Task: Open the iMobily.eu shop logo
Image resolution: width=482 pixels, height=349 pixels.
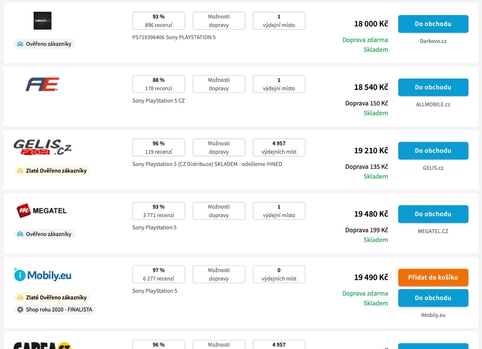Action: [x=43, y=274]
